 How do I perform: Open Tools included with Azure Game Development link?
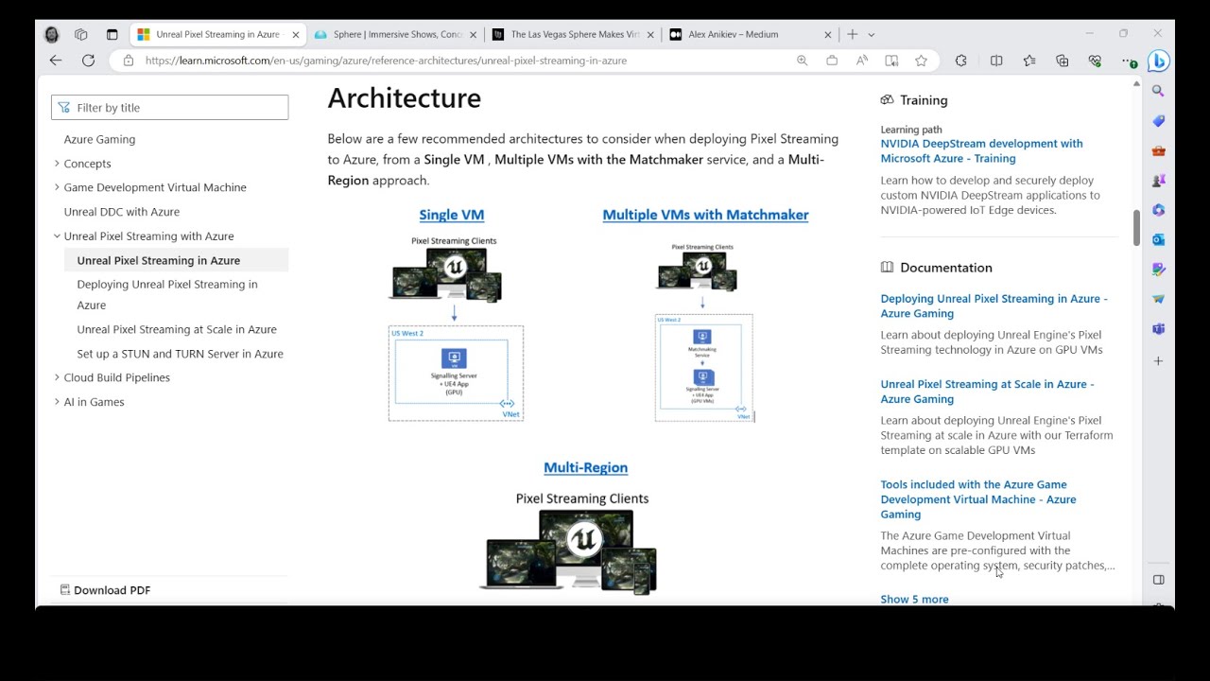tap(977, 499)
